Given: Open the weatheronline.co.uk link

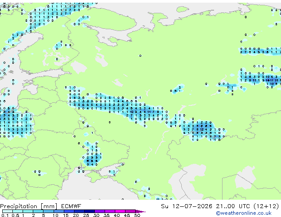Looking at the screenshot, I should tap(244, 213).
